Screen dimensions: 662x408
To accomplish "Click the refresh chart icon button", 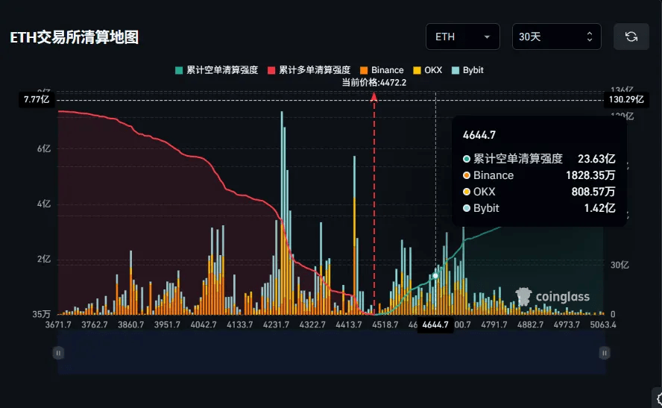I will tap(631, 37).
